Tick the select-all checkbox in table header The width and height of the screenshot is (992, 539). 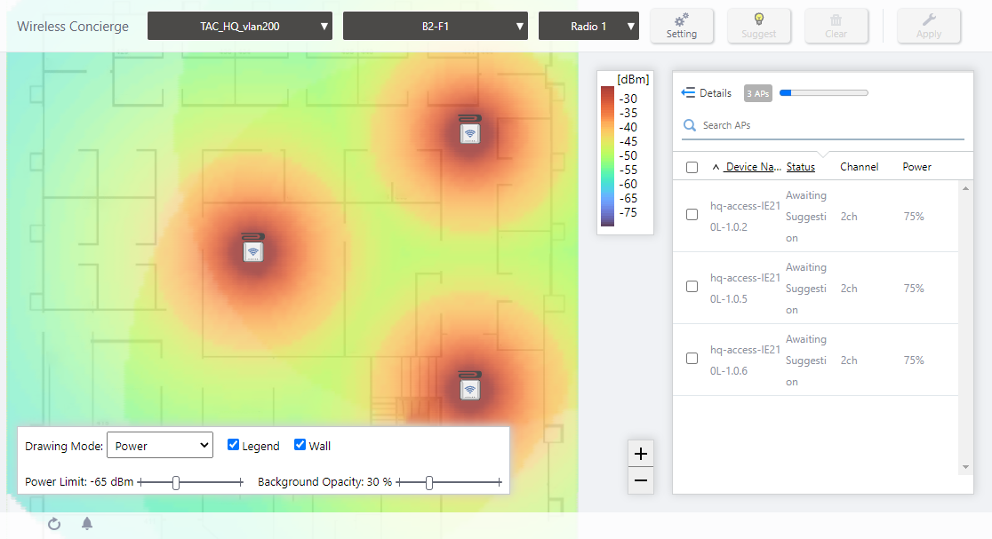692,167
